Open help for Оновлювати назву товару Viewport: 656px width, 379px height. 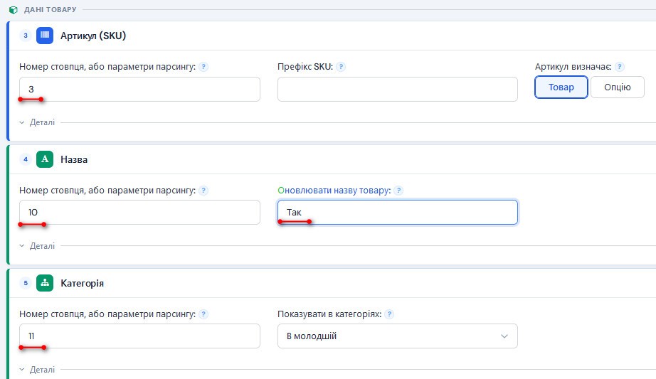coord(398,191)
